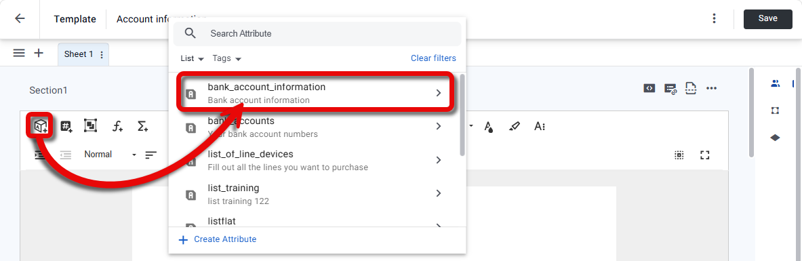The height and width of the screenshot is (261, 802).
Task: Expand list_training row chevron
Action: coord(439,193)
